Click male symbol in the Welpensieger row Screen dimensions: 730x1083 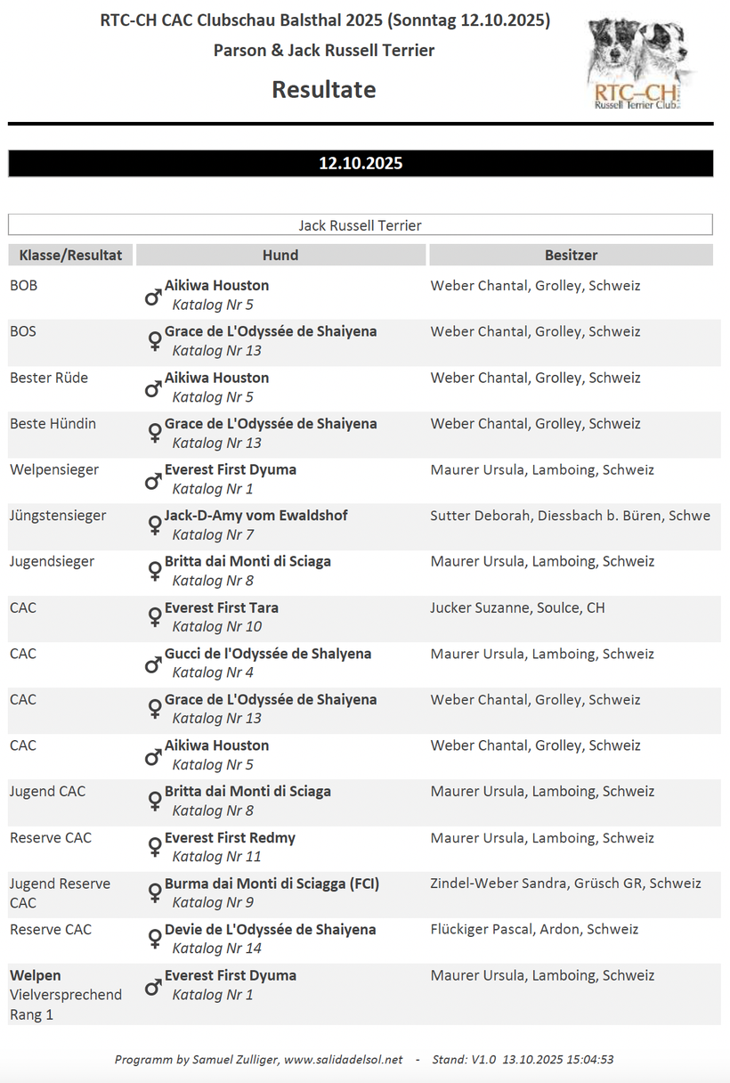(153, 480)
